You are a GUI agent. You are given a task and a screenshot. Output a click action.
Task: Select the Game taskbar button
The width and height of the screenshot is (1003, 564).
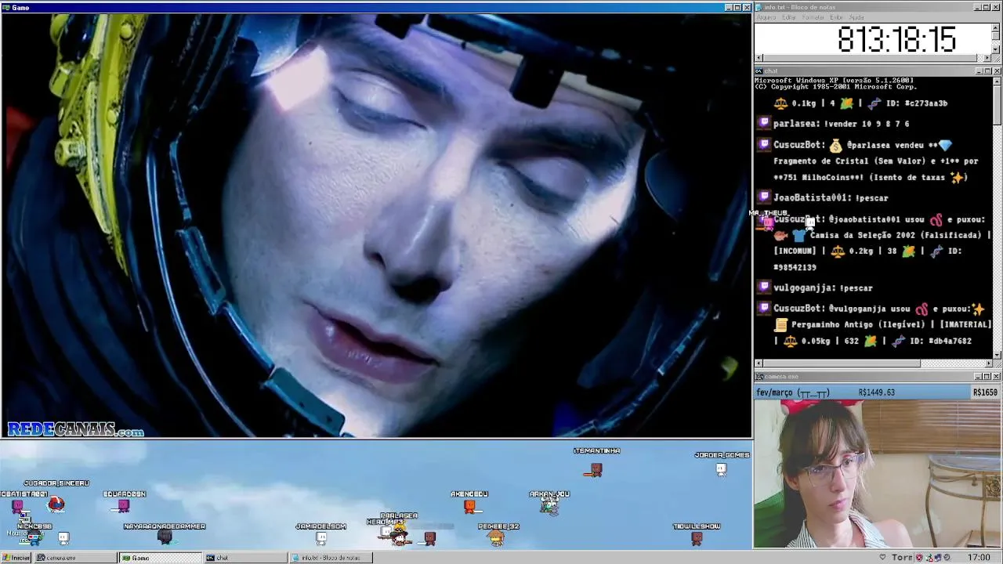point(160,558)
